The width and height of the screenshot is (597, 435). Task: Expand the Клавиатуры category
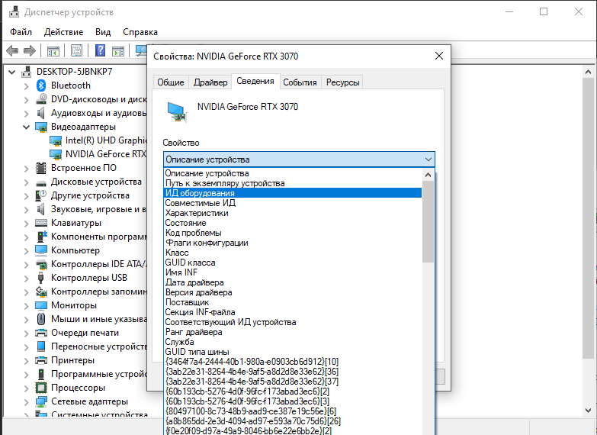(27, 223)
